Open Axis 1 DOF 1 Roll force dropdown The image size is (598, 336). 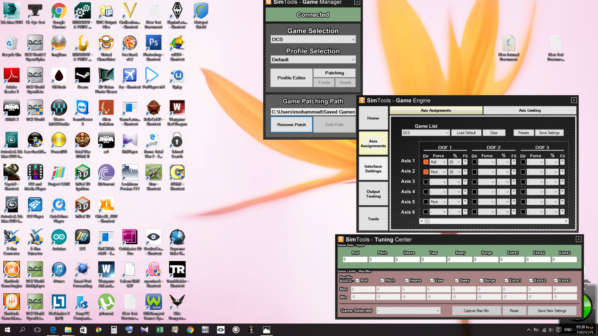coord(438,162)
